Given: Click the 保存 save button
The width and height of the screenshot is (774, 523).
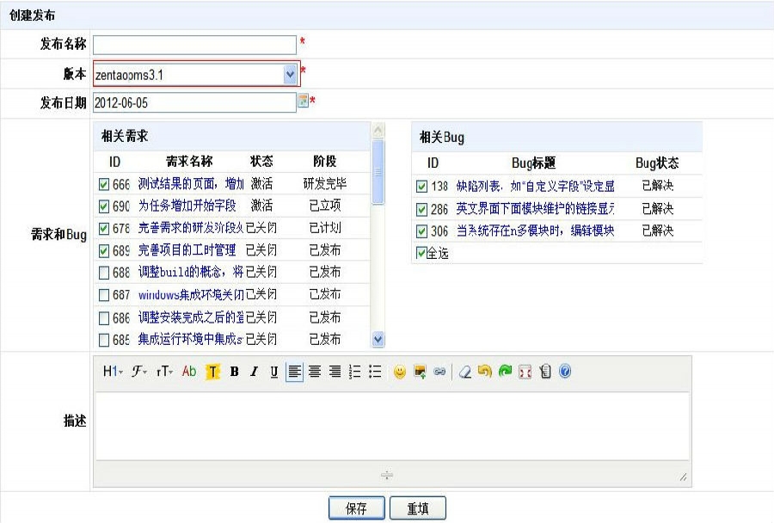Looking at the screenshot, I should point(356,508).
